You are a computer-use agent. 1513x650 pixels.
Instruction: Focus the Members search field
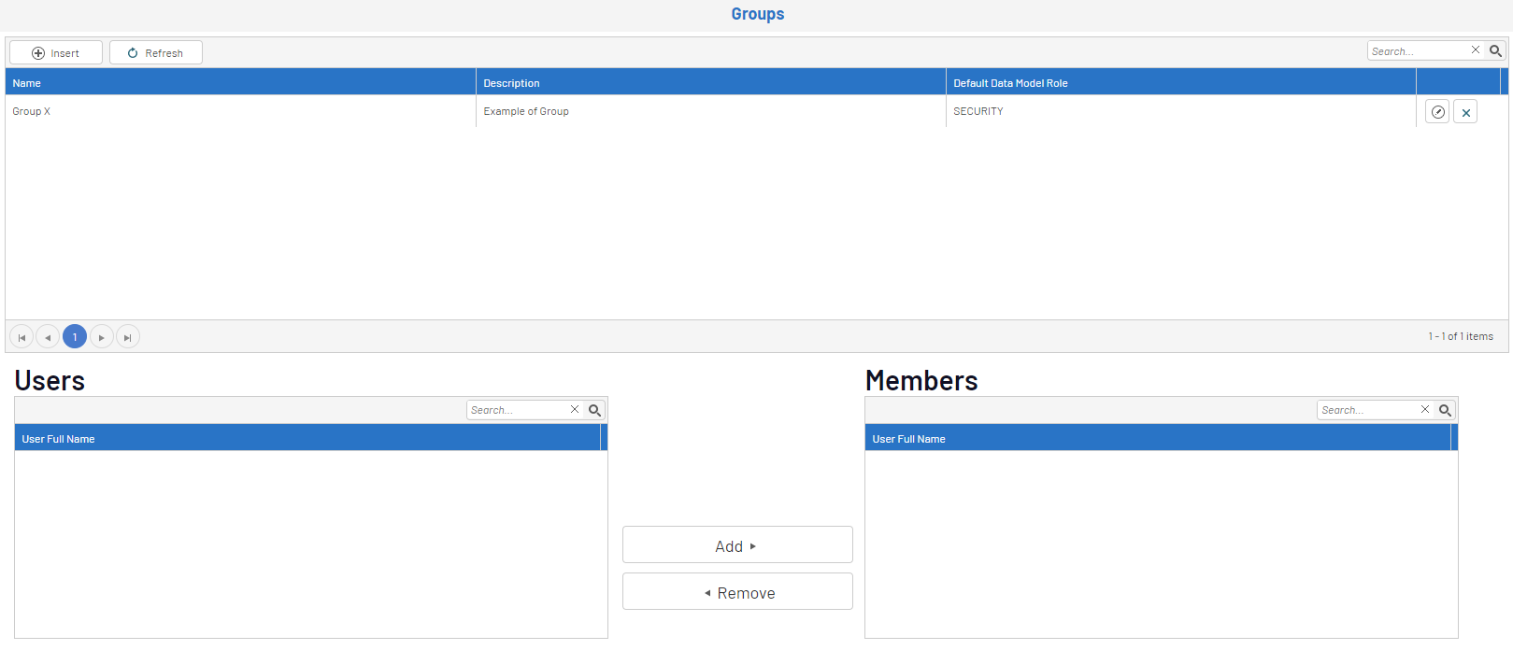click(1368, 409)
